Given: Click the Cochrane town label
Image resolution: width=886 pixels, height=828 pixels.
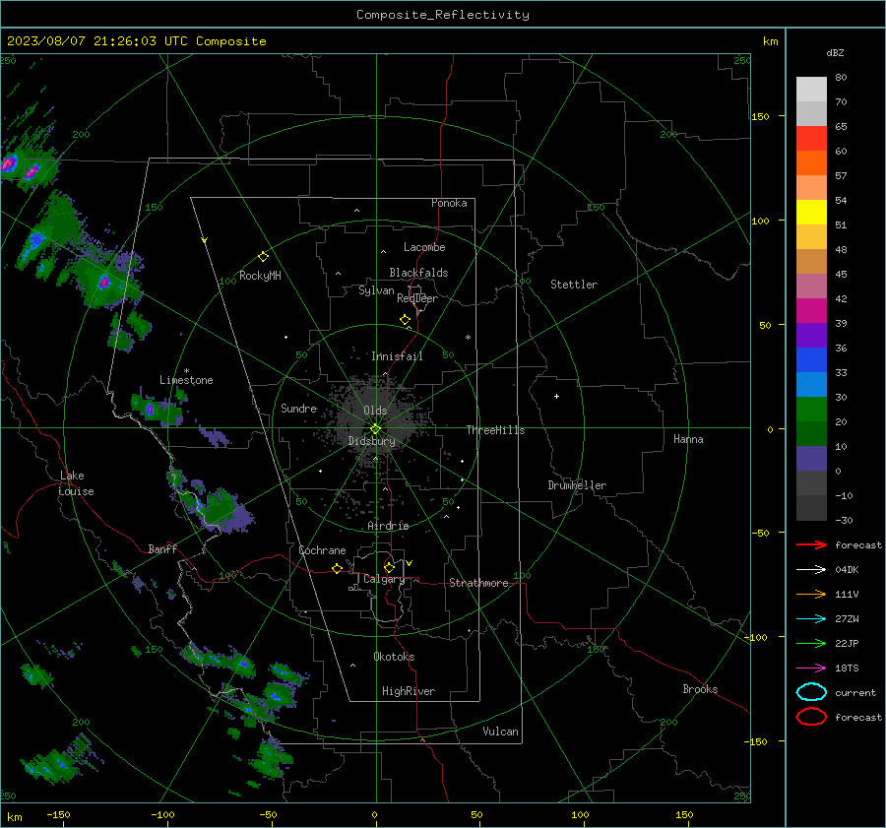Looking at the screenshot, I should pyautogui.click(x=322, y=550).
